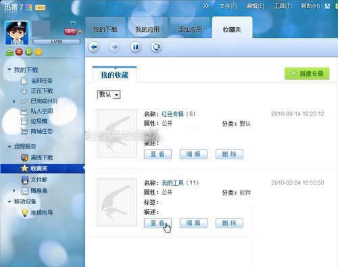Select the 收藏夹 tab at top
The height and width of the screenshot is (267, 338).
[232, 28]
